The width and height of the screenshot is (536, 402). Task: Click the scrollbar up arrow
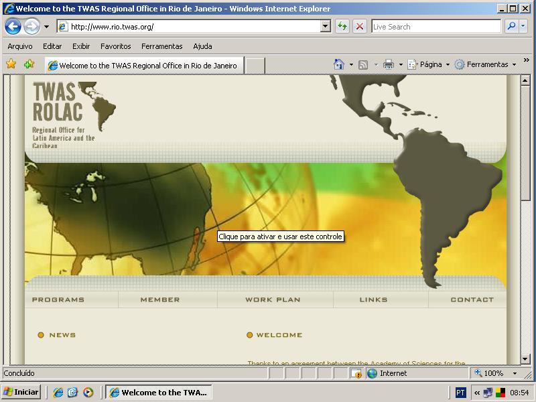(525, 80)
